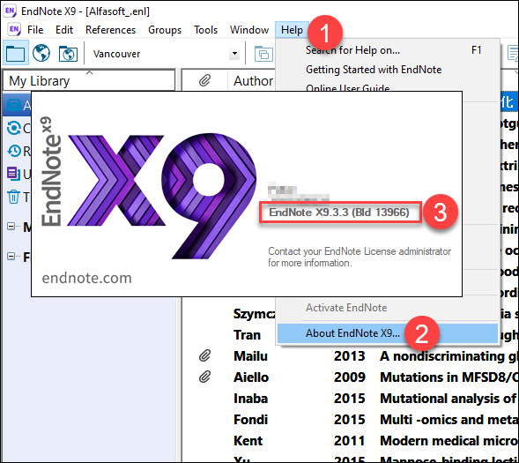Viewport: 519px width, 463px height.
Task: Switch to Online Search Mode globe icon
Action: (x=41, y=53)
